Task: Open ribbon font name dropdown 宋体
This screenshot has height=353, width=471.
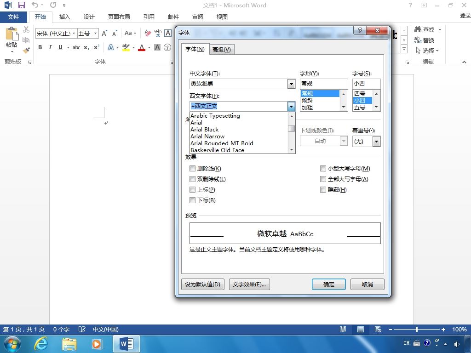Action: tap(74, 33)
